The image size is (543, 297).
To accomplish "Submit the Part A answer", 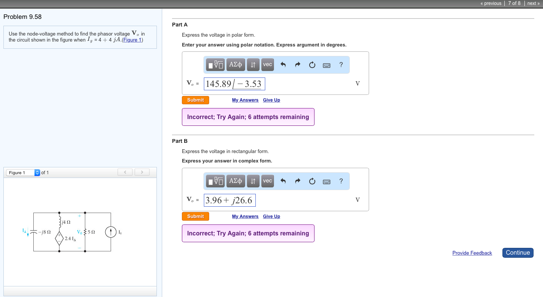I will pos(196,100).
